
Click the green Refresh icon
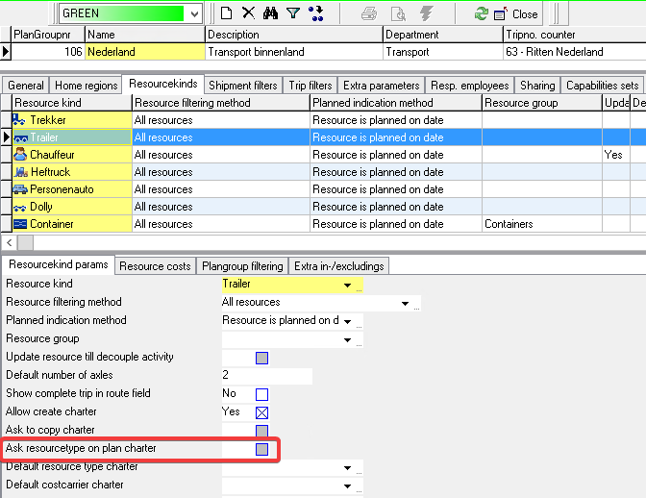click(x=481, y=13)
